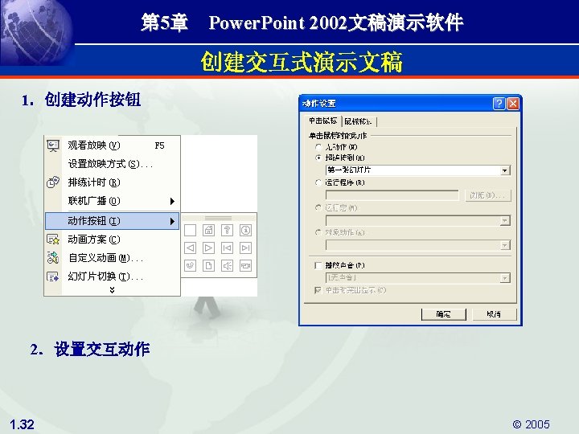
Task: Select the Return action button
Action: pos(190,266)
